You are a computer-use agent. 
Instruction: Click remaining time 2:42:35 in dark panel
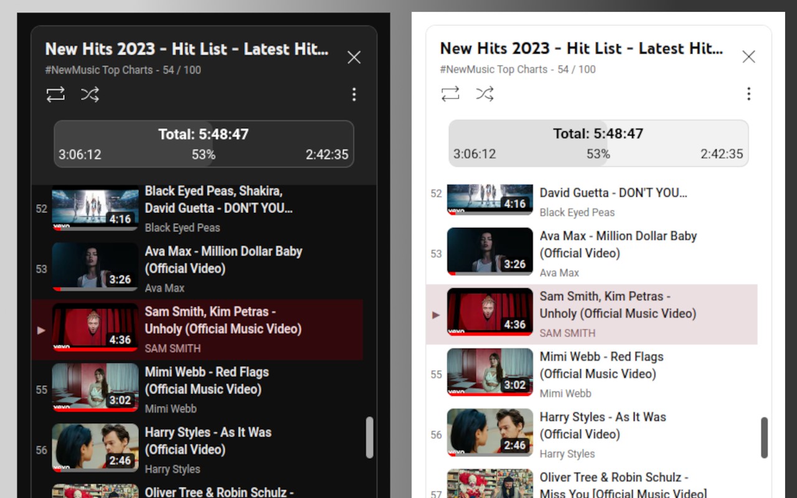327,155
